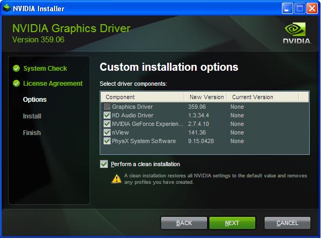Click the Current Version column header
Image resolution: width=321 pixels, height=239 pixels.
click(263, 97)
